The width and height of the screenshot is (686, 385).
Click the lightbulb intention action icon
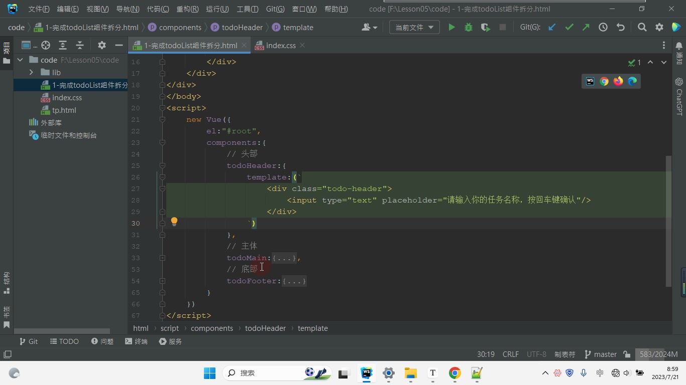pos(174,222)
